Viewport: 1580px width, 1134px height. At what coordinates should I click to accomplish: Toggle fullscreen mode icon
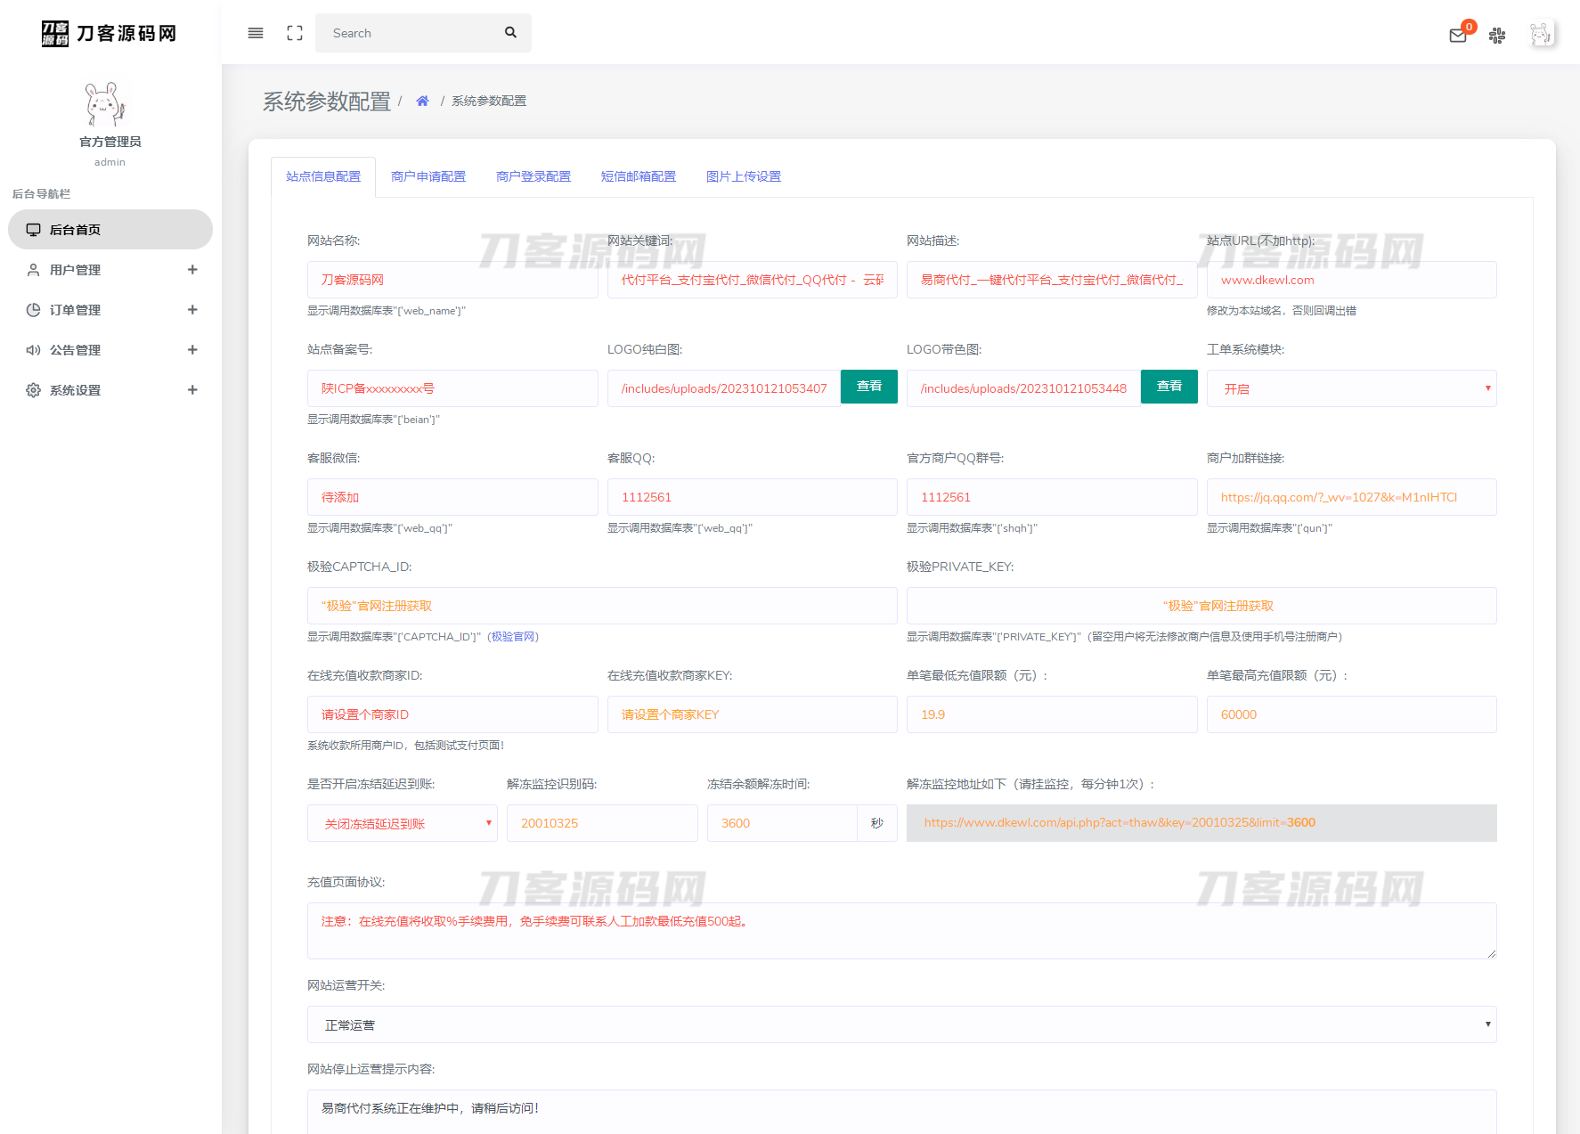[x=295, y=33]
